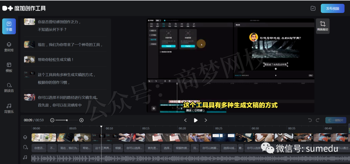Click thumbnail beside 现在，我们为你带来了
Image resolution: width=350 pixels, height=164 pixels.
click(x=29, y=44)
